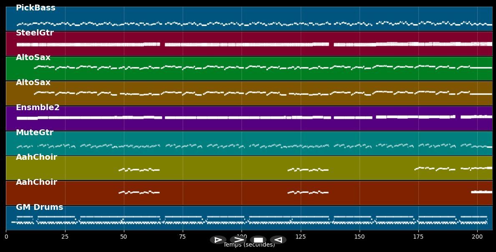Screen dimensions: 496x252
Task: Click AltoSax label on the green track
Action: click(x=33, y=58)
